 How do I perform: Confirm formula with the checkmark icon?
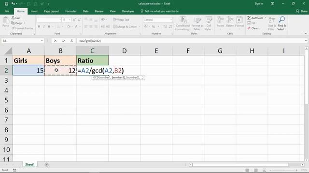63,41
